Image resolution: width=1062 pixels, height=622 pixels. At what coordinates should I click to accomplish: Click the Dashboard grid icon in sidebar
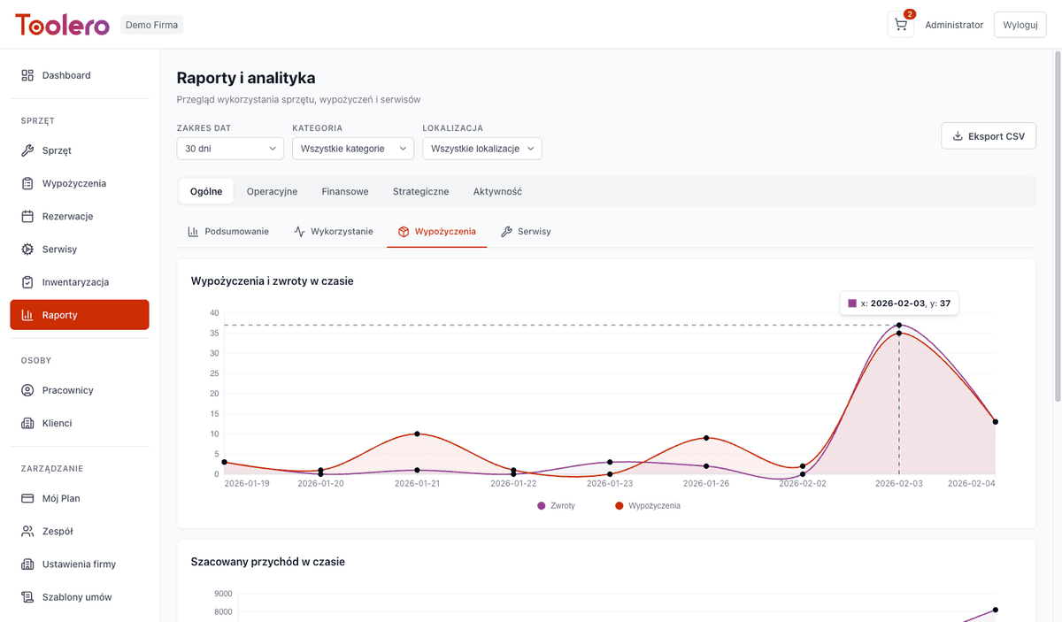tap(27, 75)
